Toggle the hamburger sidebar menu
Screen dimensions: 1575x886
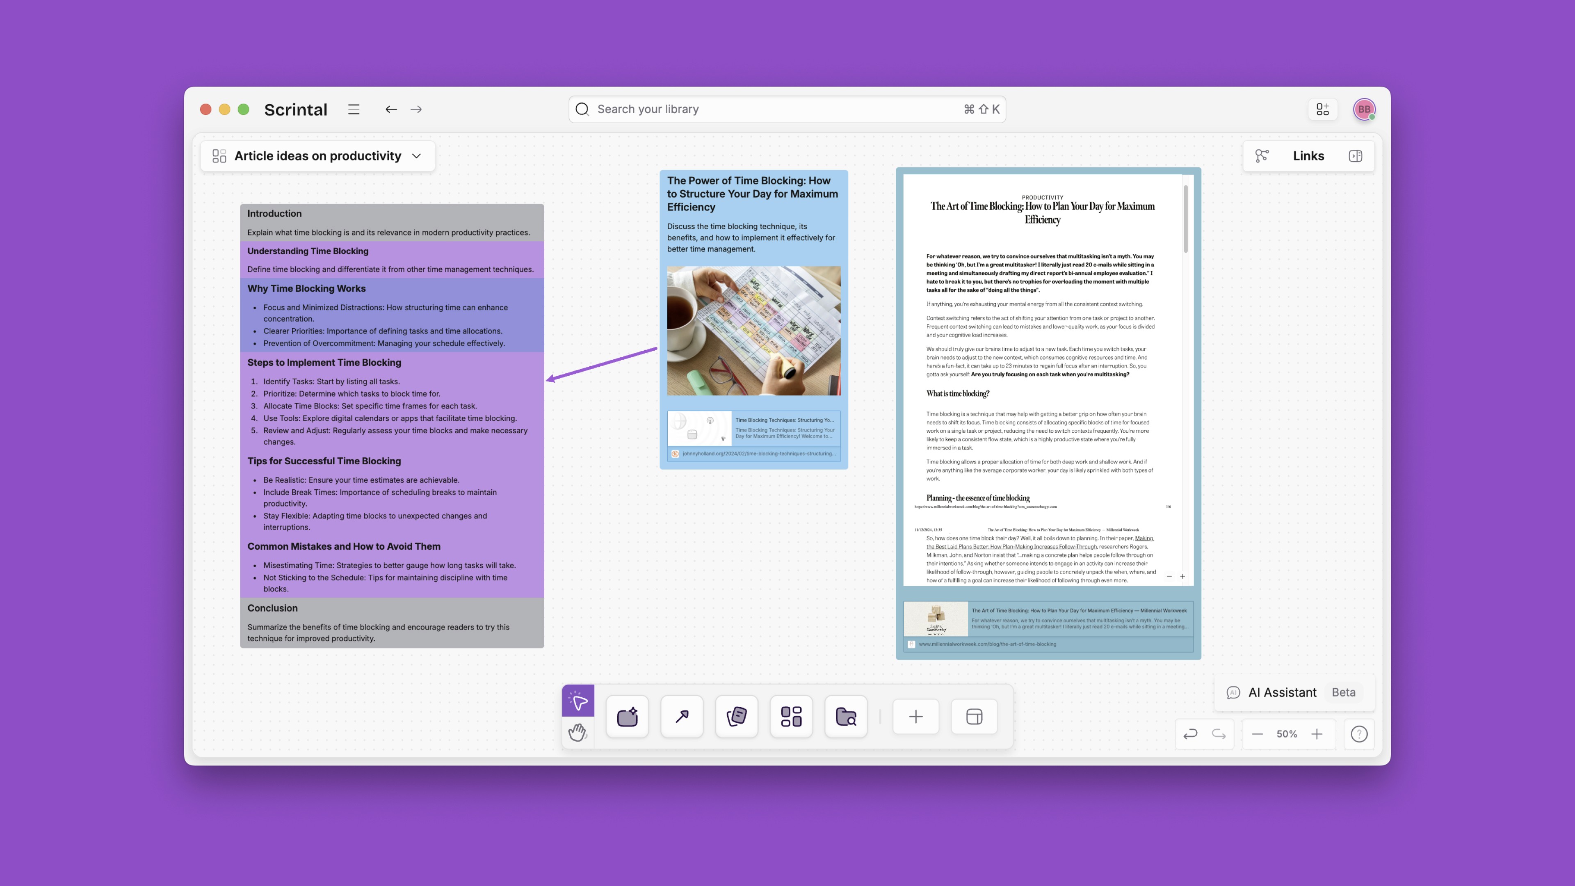pos(354,110)
